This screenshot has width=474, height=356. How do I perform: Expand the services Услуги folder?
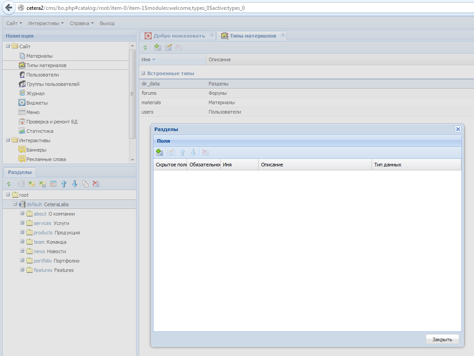(x=22, y=223)
